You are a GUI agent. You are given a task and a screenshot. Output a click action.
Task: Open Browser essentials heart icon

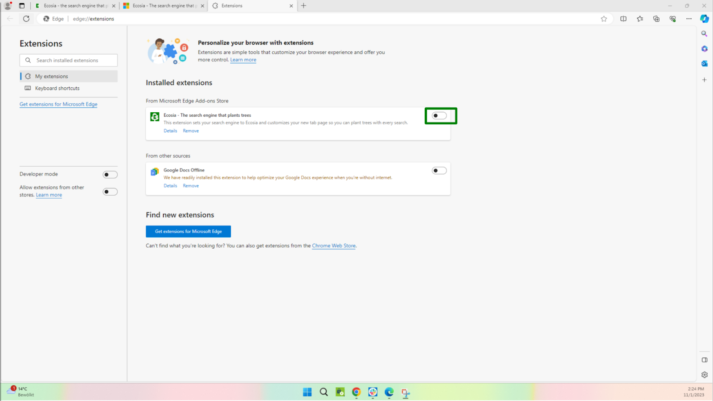[672, 19]
